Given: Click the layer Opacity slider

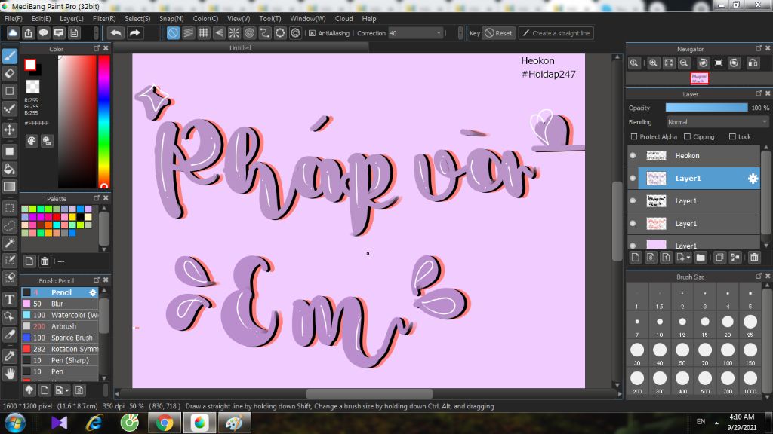Looking at the screenshot, I should point(707,108).
